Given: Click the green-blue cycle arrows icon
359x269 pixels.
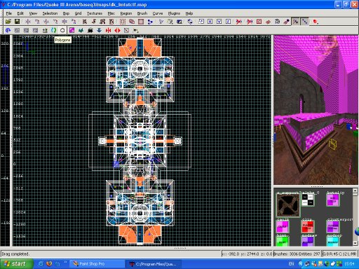Looking at the screenshot, I should (53, 30).
